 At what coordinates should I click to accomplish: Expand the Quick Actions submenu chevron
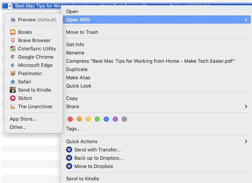[x=246, y=142]
